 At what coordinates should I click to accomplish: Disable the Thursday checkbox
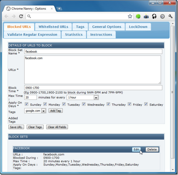(x=108, y=104)
